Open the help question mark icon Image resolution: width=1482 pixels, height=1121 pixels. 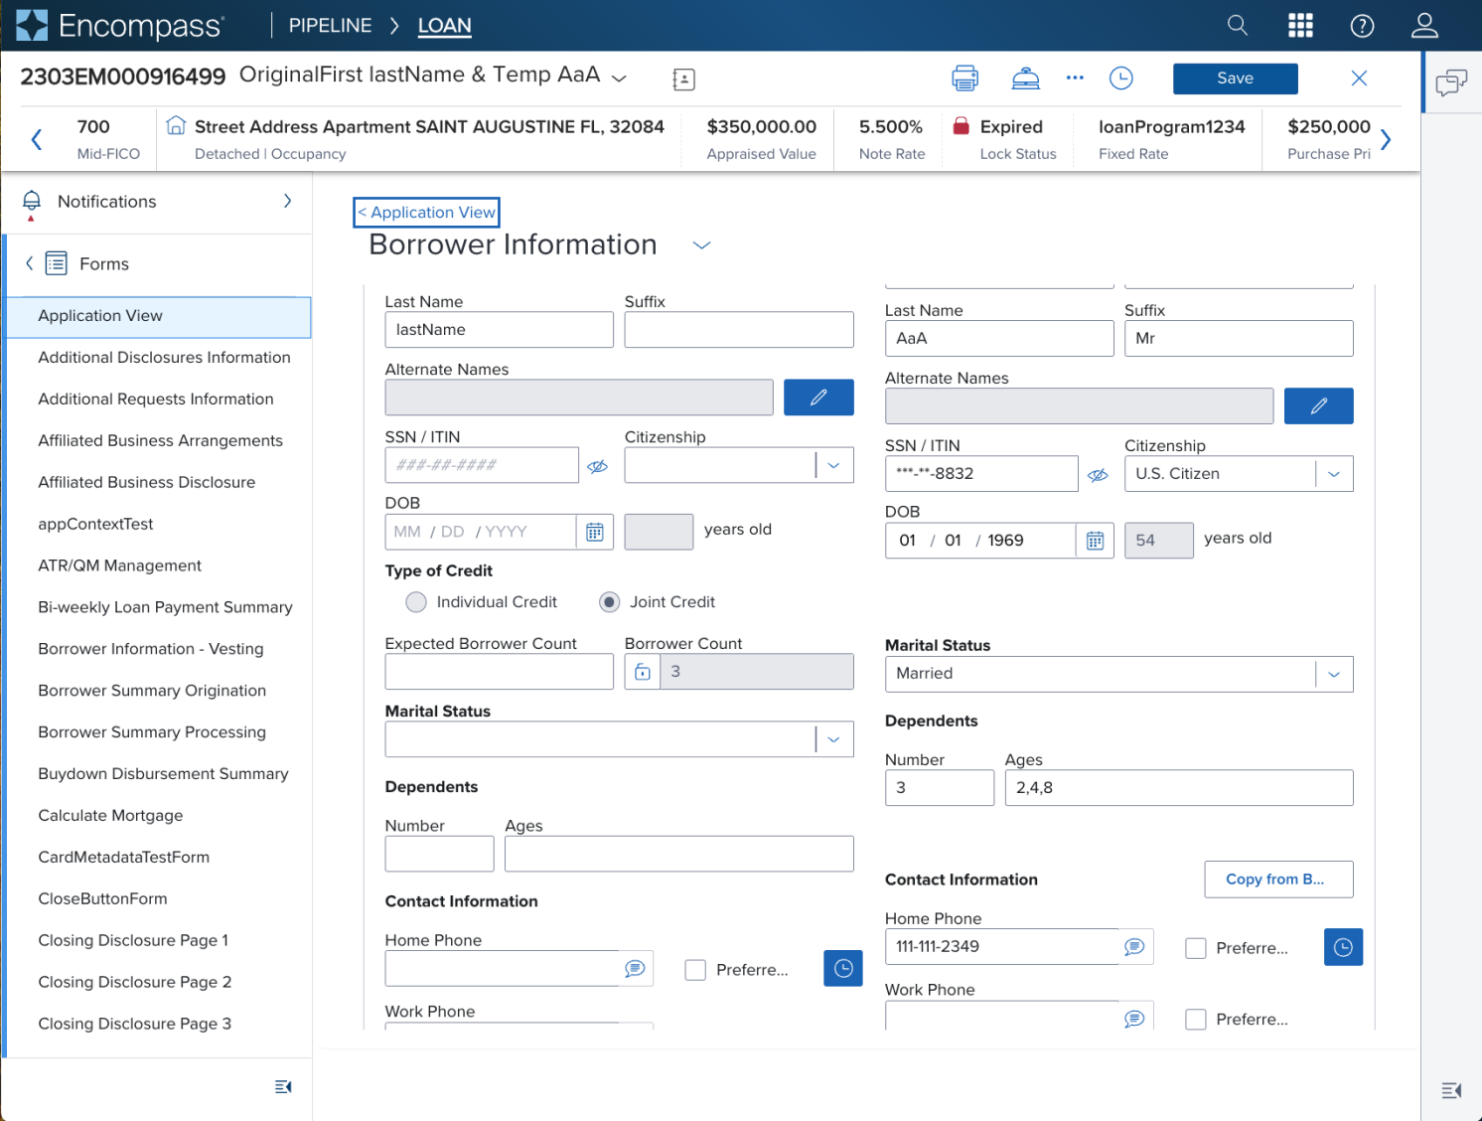click(1362, 26)
